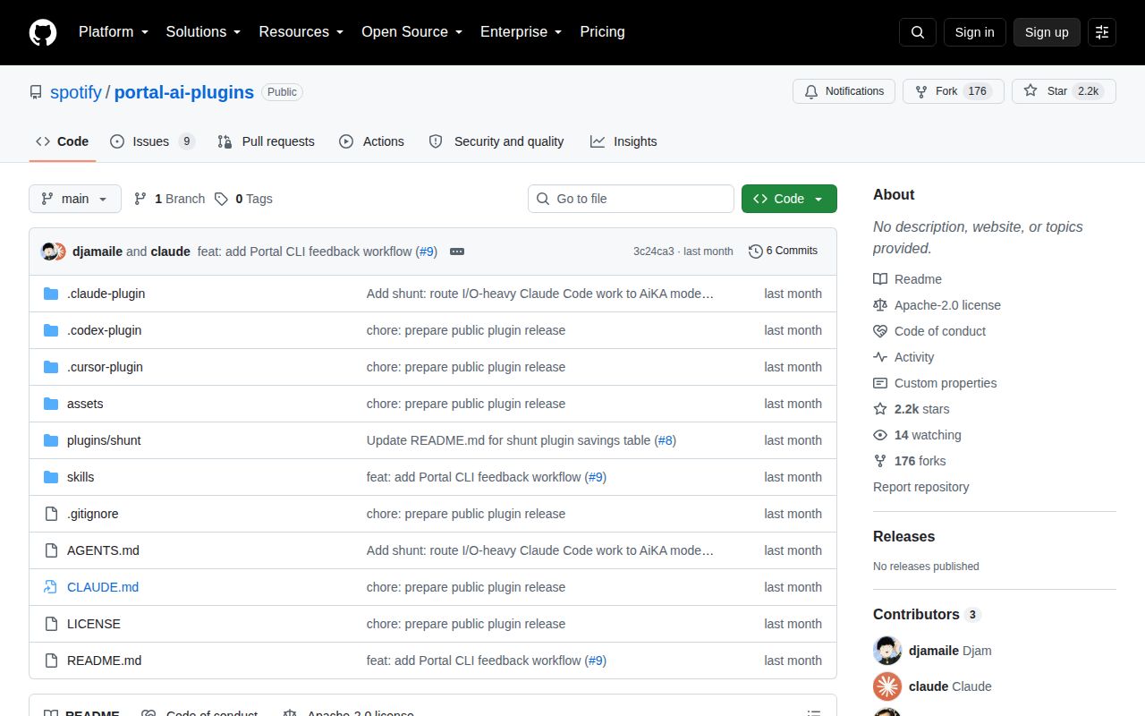Open the Code of conduct link

[929, 331]
